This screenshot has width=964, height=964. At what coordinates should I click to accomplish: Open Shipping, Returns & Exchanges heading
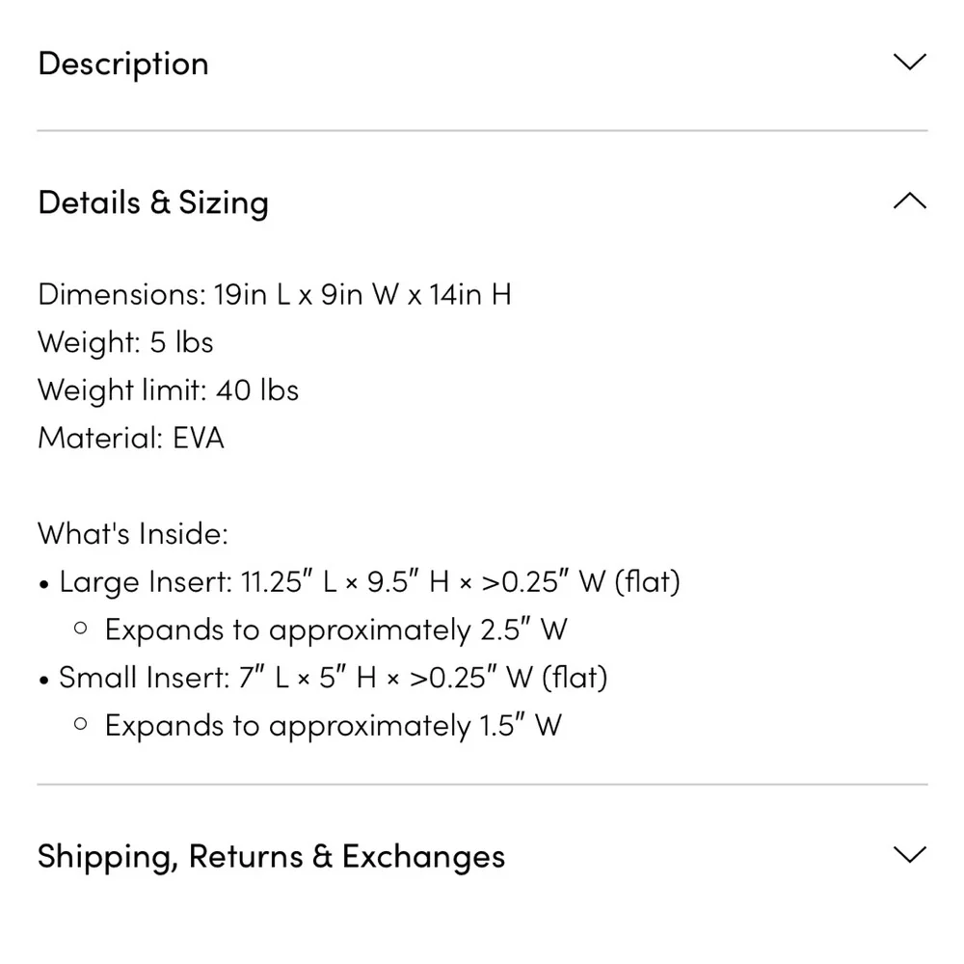[x=271, y=856]
